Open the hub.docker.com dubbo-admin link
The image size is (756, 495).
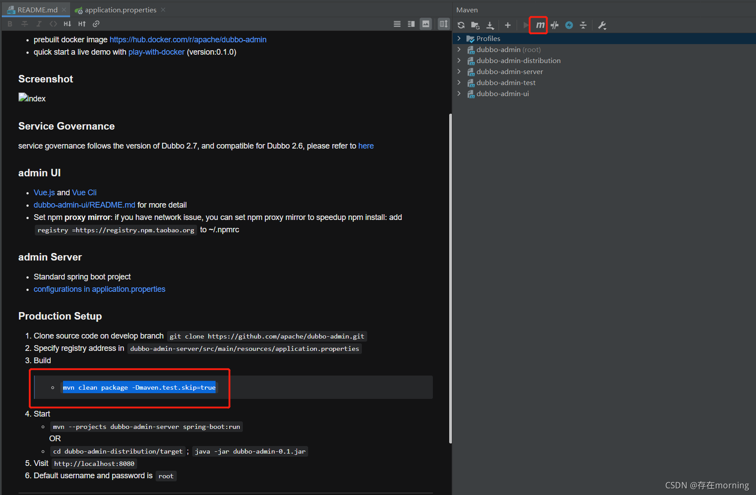(x=188, y=40)
